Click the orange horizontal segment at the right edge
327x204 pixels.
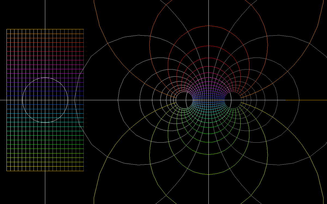click(306, 100)
